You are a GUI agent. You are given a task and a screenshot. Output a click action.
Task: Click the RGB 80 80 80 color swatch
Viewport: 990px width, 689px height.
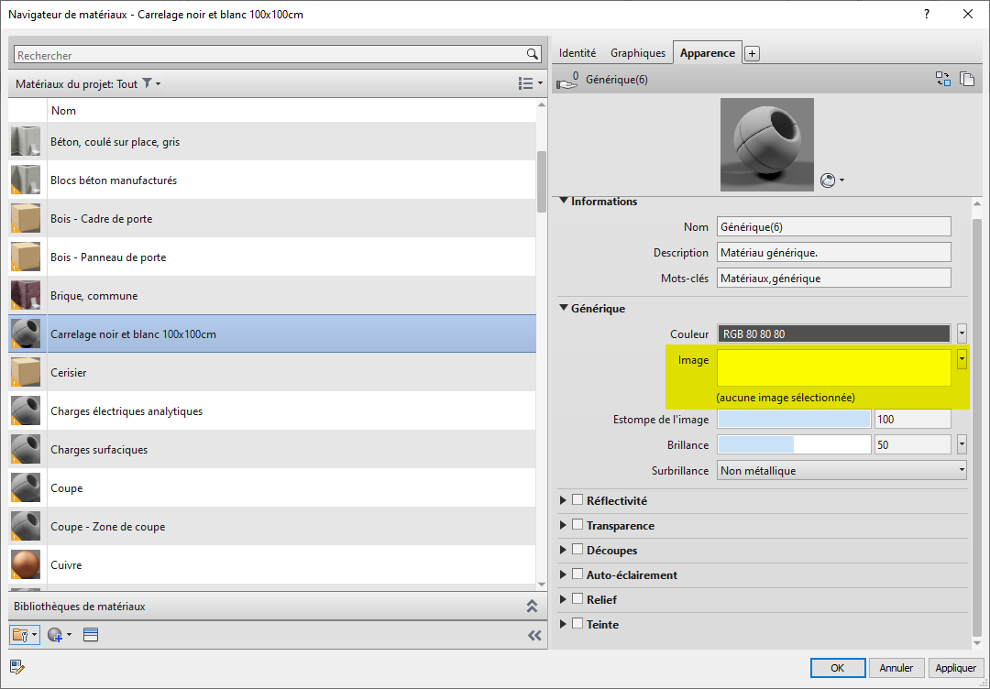pyautogui.click(x=833, y=334)
